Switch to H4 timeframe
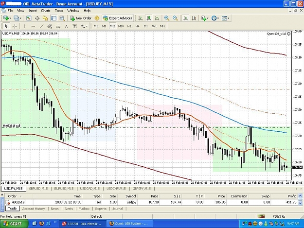This screenshot has width=304, height=228. pyautogui.click(x=138, y=26)
